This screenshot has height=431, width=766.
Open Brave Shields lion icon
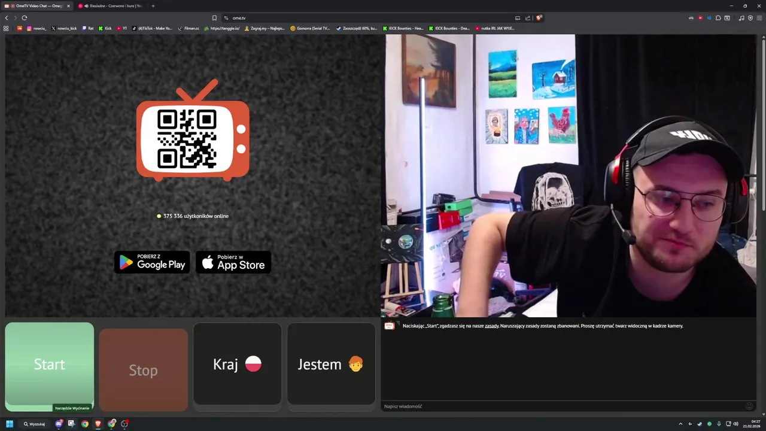click(x=539, y=18)
